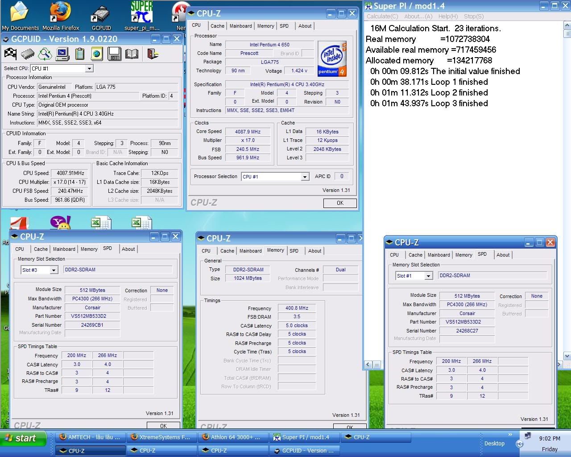Switch to Cache tab in top CPU-Z window
This screenshot has height=457, width=571.
217,26
